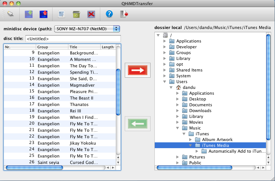Click the green recycle bin delete-track icon

(76, 14)
